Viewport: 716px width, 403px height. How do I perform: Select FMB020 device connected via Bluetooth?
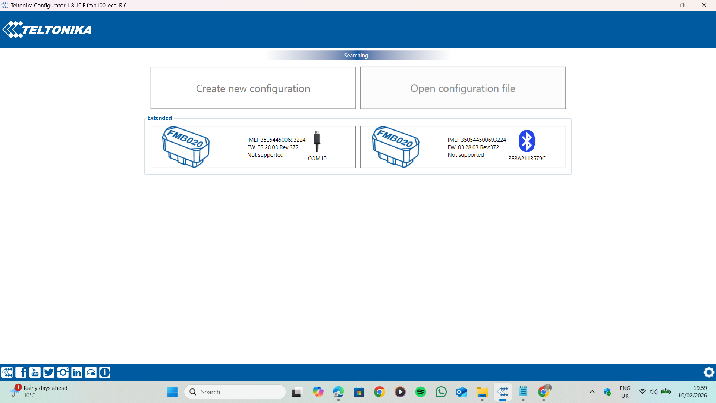[462, 147]
